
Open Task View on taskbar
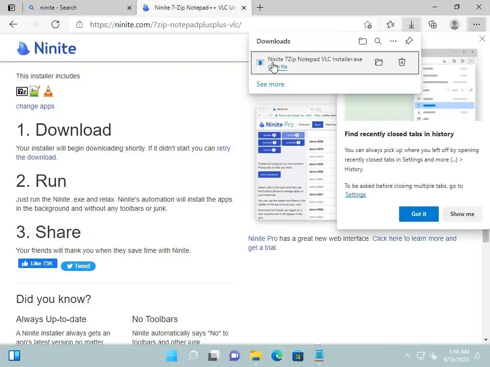click(214, 356)
